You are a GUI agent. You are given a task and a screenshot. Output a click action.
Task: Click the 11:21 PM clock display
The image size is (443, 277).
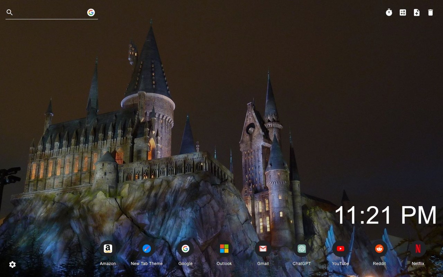coord(386,215)
